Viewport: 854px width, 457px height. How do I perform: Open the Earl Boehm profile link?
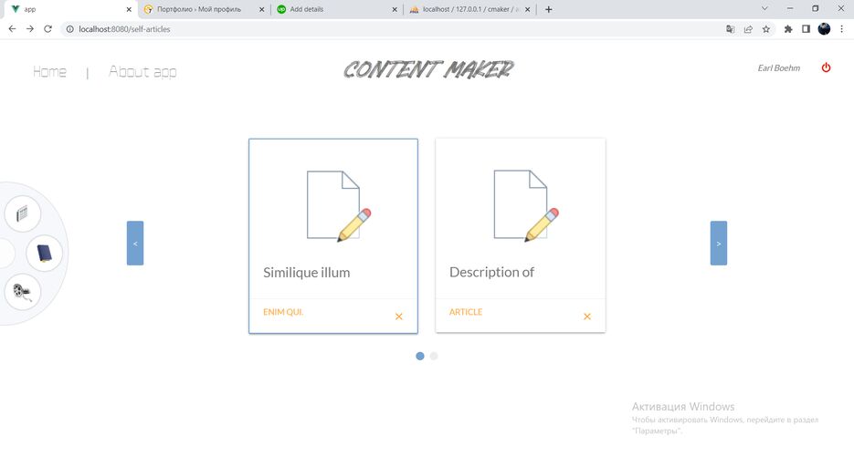tap(779, 68)
